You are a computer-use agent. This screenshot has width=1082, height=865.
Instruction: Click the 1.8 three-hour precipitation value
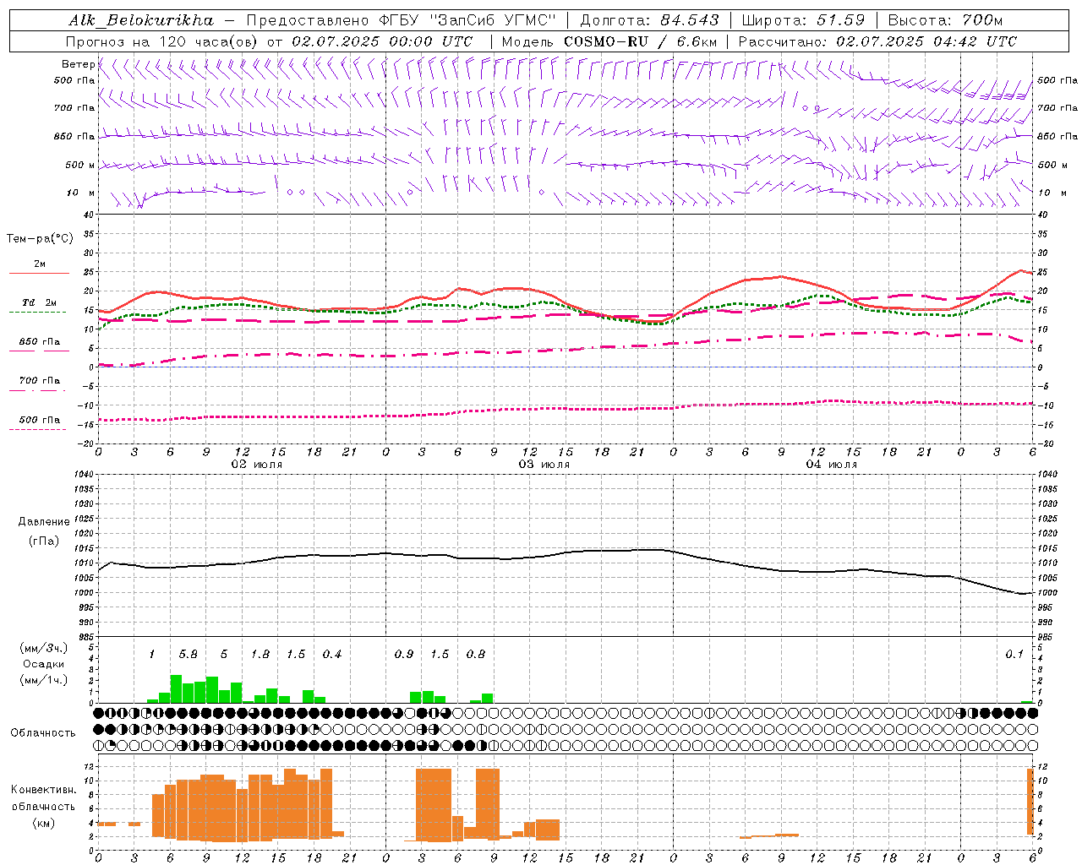260,655
